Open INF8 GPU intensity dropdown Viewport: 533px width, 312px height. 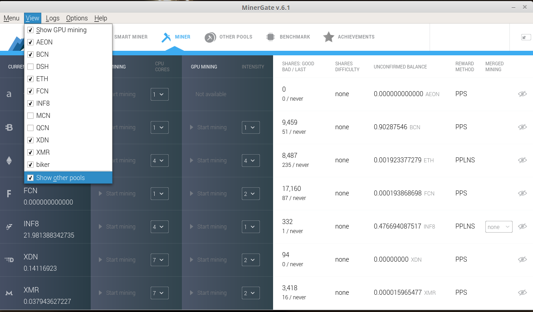coord(250,227)
